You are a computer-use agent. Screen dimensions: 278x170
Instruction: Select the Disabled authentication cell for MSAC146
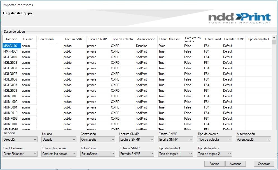(146, 46)
